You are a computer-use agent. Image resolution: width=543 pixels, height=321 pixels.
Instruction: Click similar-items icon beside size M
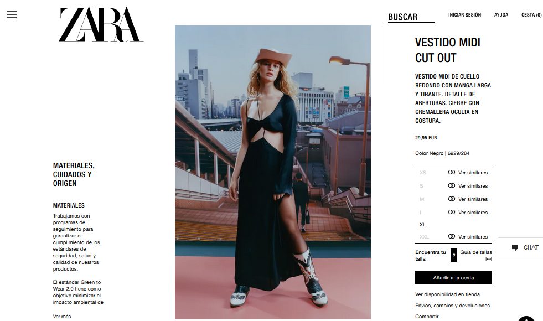pyautogui.click(x=452, y=199)
